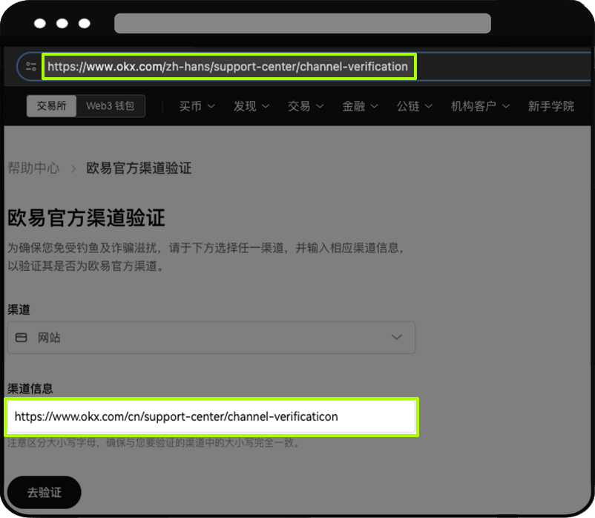Open the 发现 dropdown menu
The height and width of the screenshot is (518, 595).
tap(251, 106)
